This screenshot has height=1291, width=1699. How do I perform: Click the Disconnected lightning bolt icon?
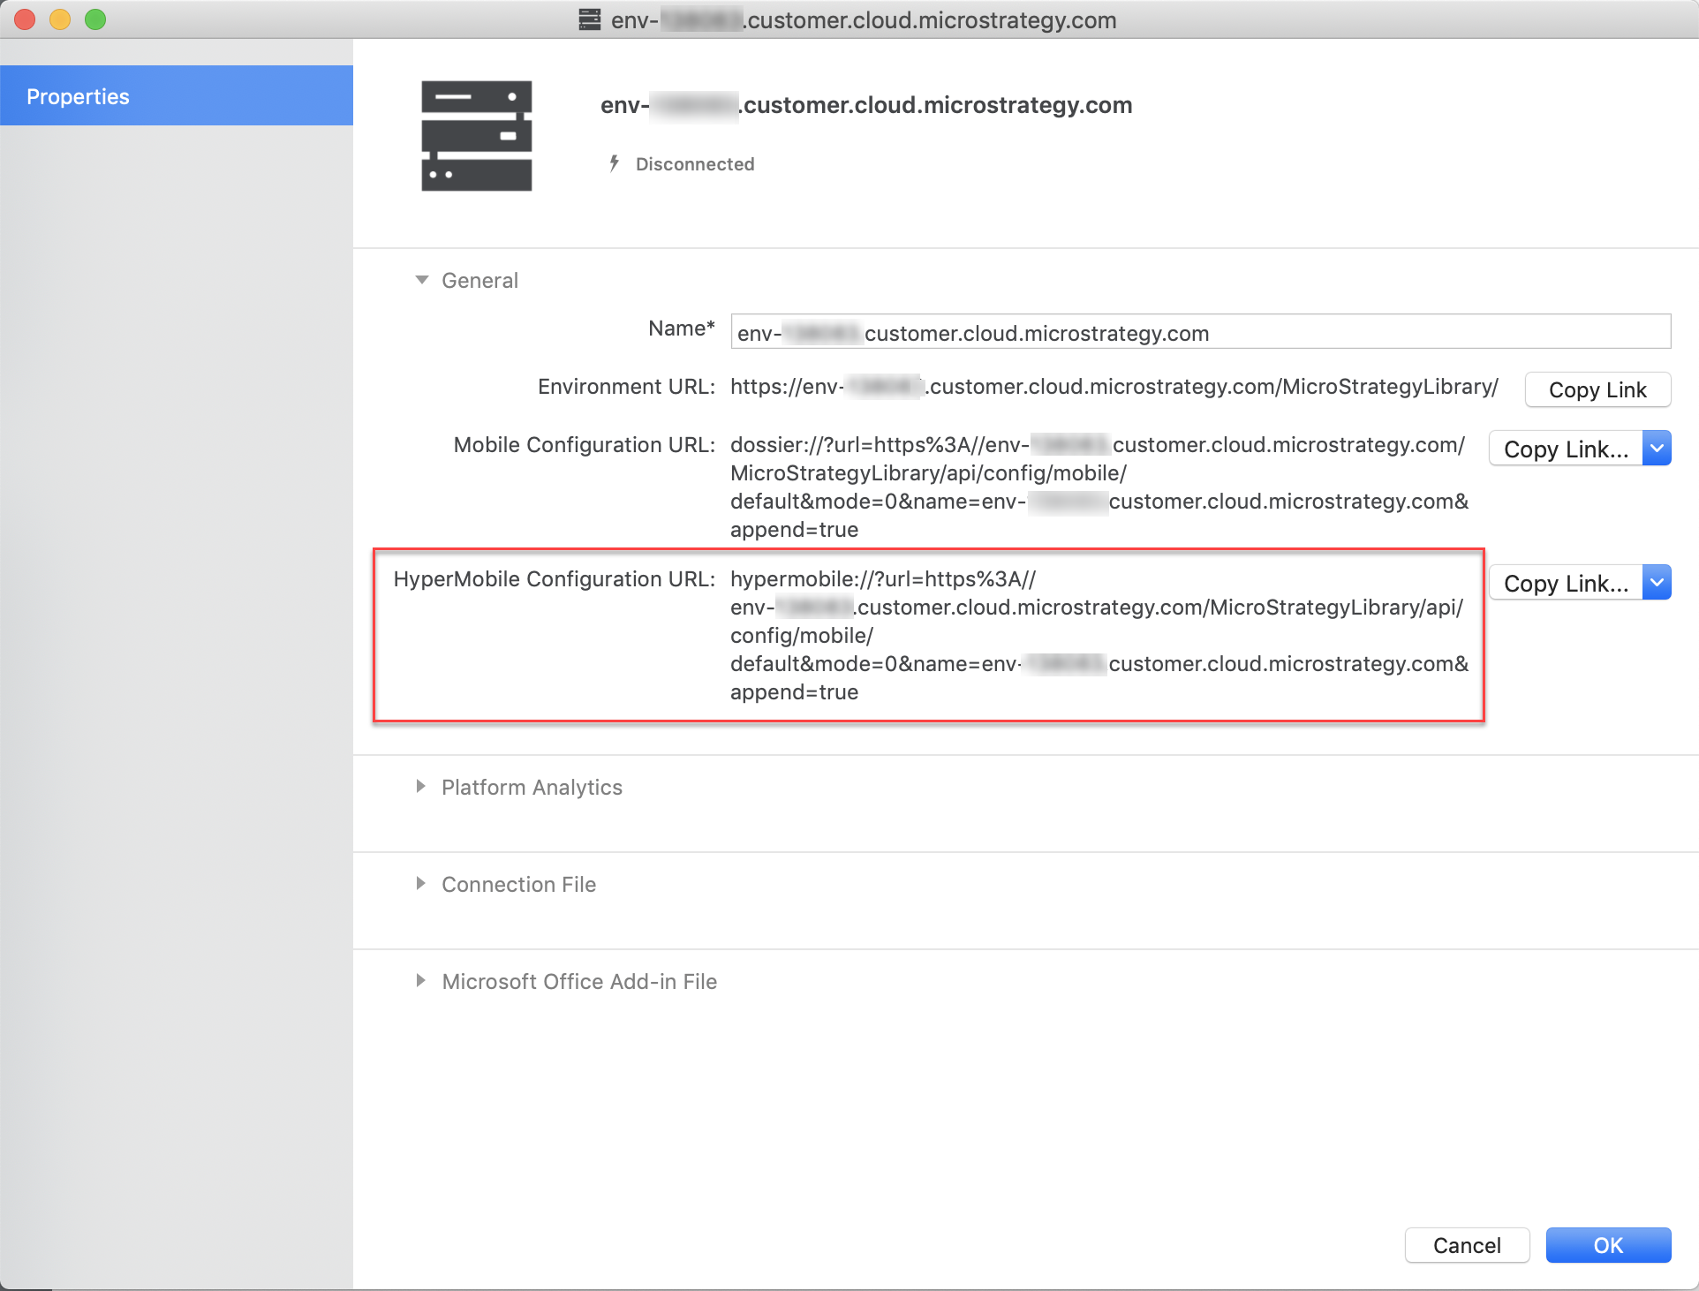pos(614,163)
